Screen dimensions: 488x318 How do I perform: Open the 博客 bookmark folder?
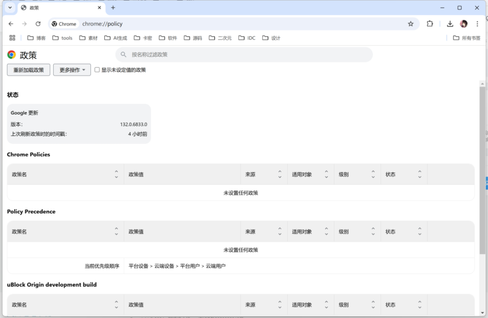[x=37, y=38]
